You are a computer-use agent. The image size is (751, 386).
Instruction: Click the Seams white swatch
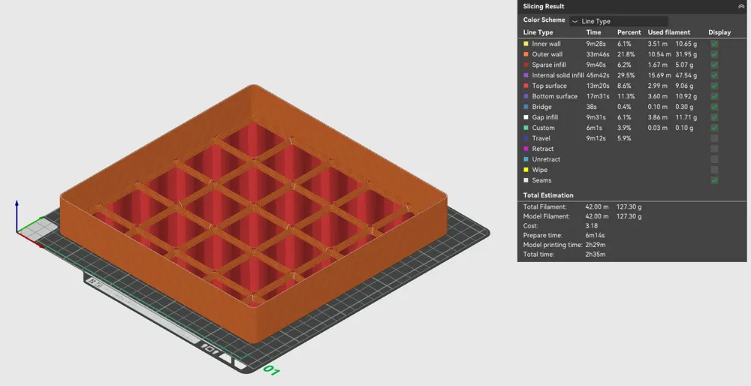pyautogui.click(x=526, y=180)
